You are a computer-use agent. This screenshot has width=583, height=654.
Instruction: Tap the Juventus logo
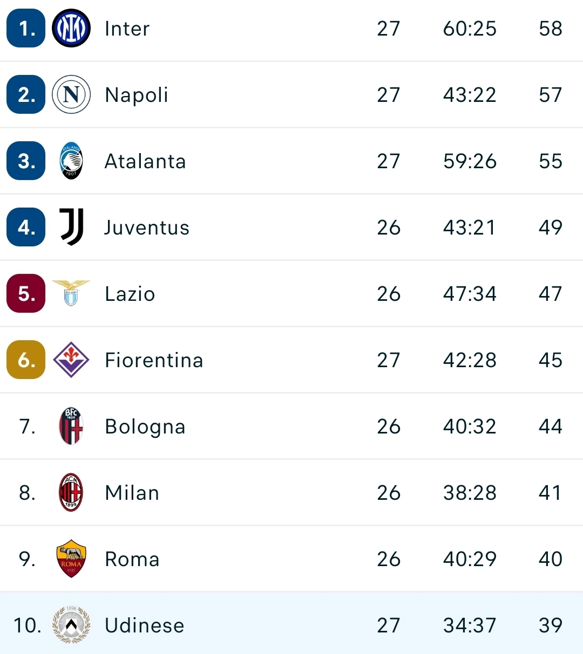coord(71,227)
